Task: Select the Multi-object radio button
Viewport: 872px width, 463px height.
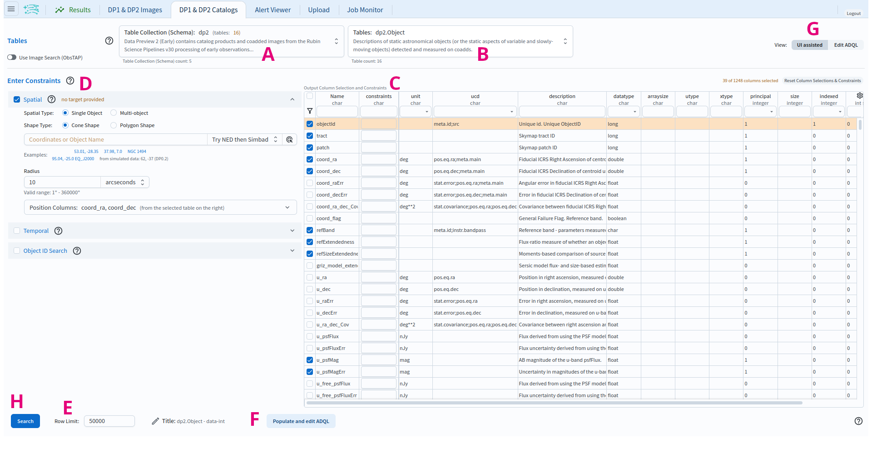Action: (x=114, y=113)
